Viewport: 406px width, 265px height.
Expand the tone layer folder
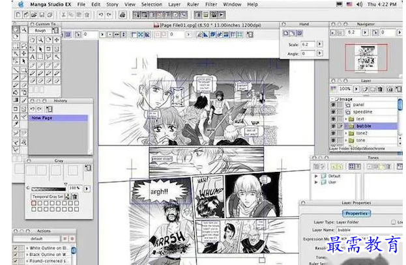[346, 140]
